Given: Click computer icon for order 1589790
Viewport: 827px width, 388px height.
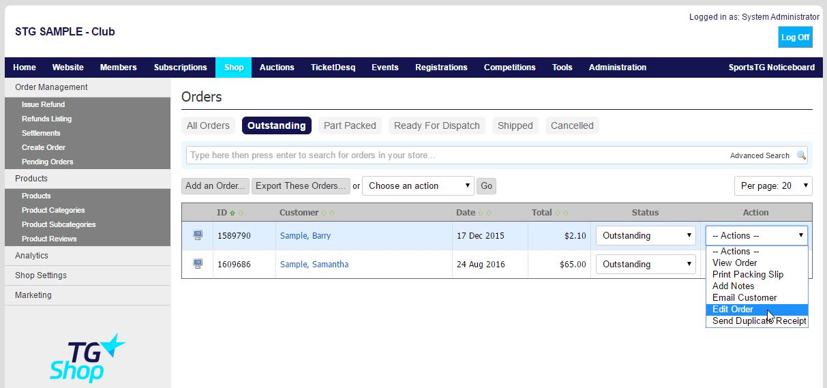Looking at the screenshot, I should click(x=198, y=235).
